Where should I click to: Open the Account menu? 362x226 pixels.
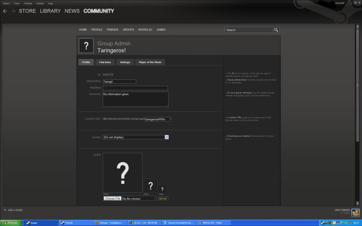(x=340, y=3)
